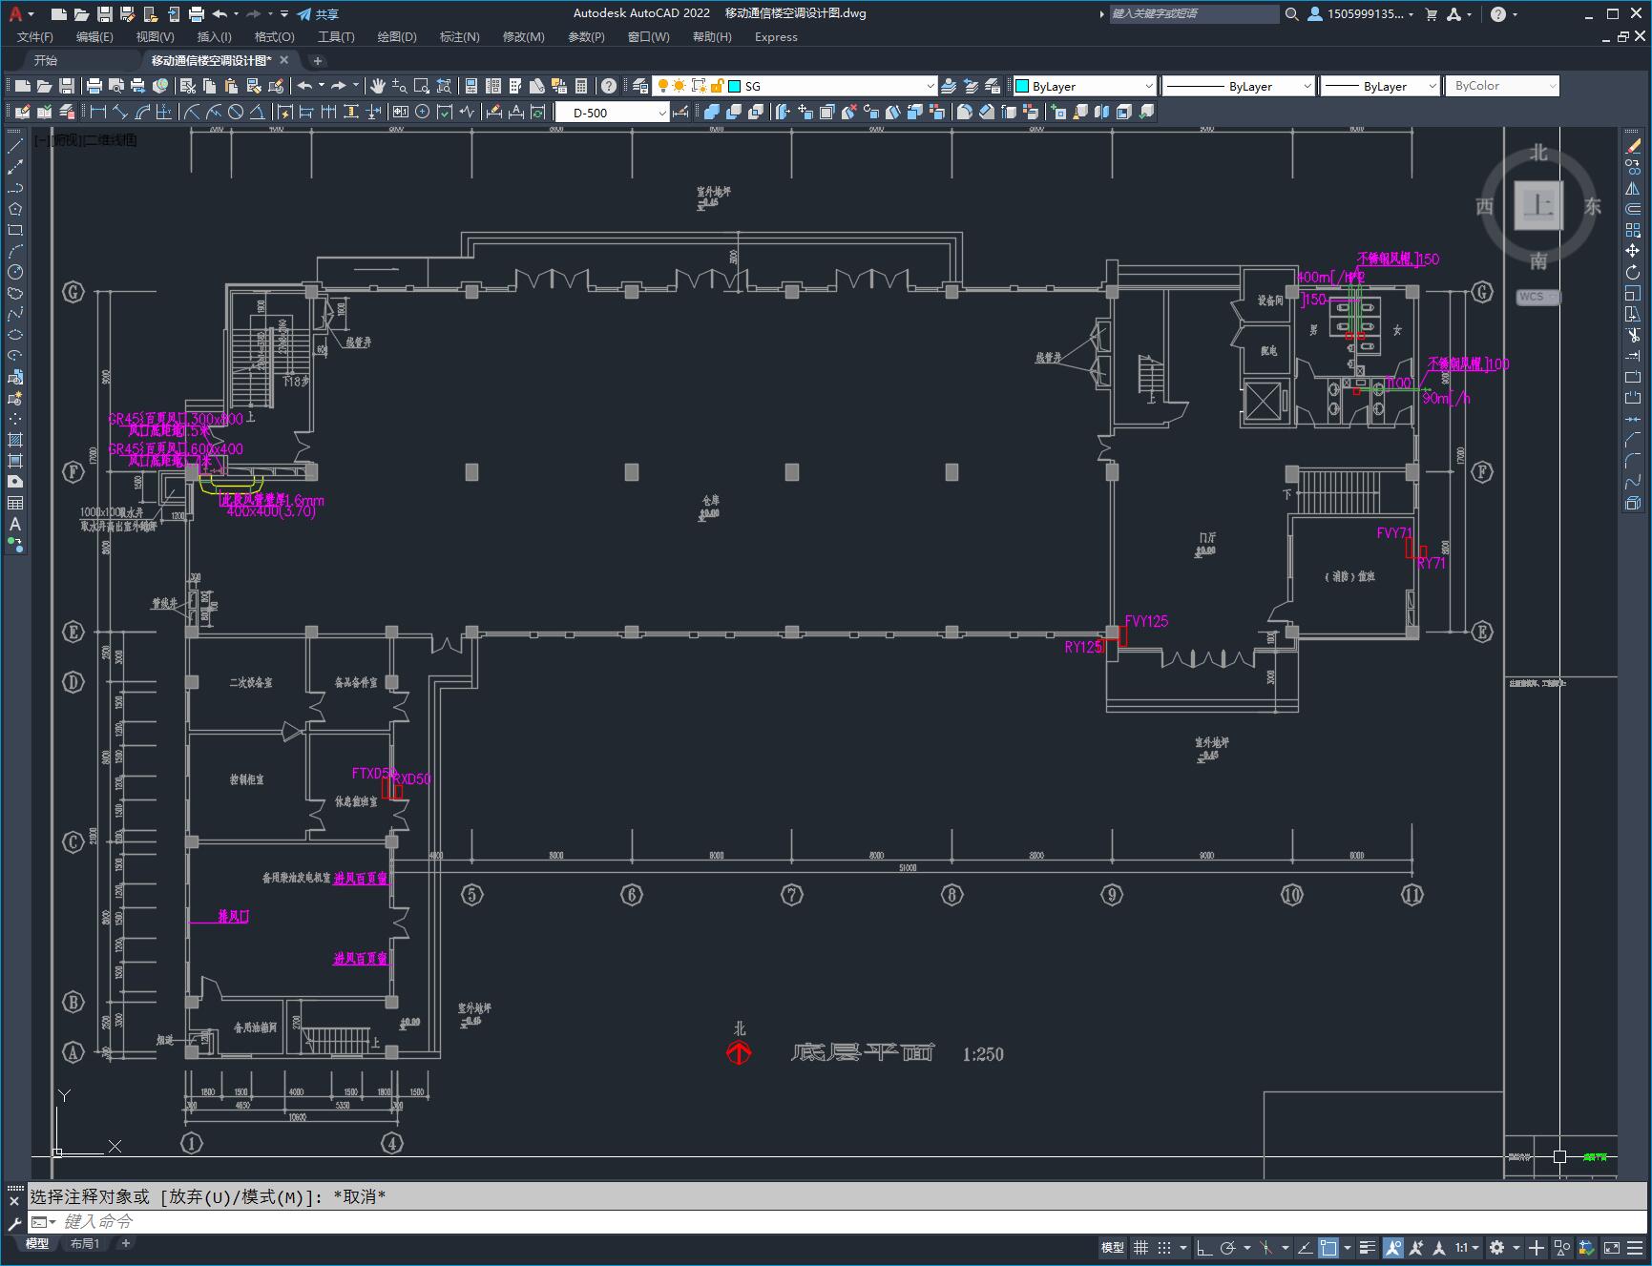
Task: Select the Diameter dimension tool
Action: click(236, 112)
